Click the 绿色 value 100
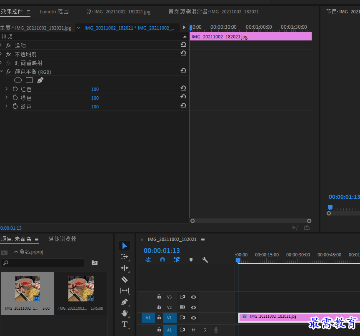The width and height of the screenshot is (360, 336). tap(95, 98)
